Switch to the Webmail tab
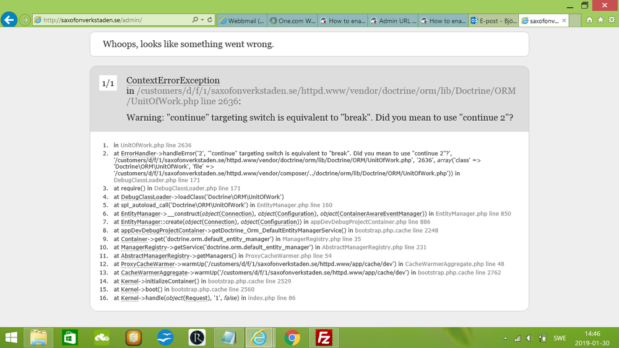This screenshot has width=619, height=348. 241,21
